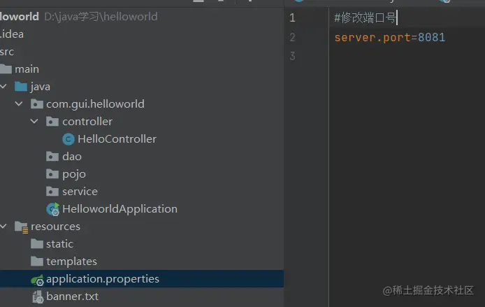Click the pojo package folder icon
This screenshot has width=485, height=307.
tap(52, 174)
